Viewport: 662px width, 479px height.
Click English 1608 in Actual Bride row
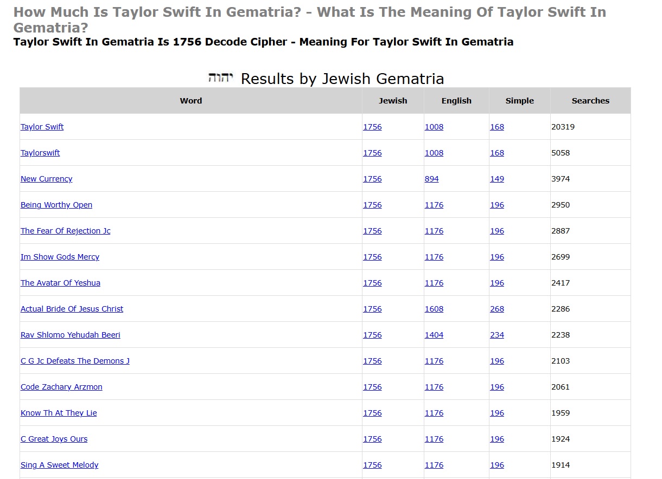[434, 309]
